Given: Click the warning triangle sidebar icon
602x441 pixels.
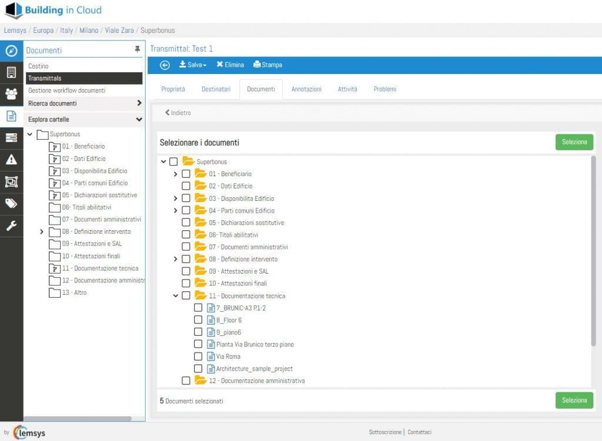Looking at the screenshot, I should point(11,160).
